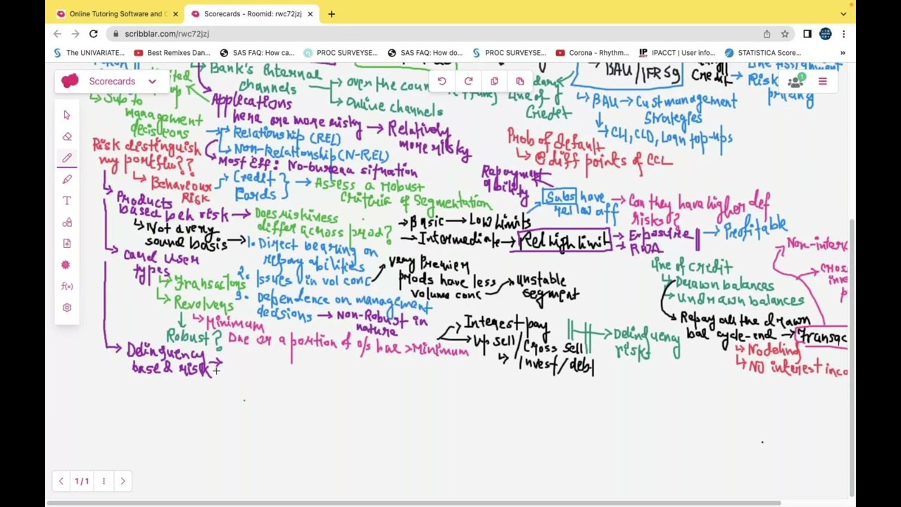This screenshot has width=901, height=507.
Task: Undo the last whiteboard stroke
Action: (x=442, y=81)
